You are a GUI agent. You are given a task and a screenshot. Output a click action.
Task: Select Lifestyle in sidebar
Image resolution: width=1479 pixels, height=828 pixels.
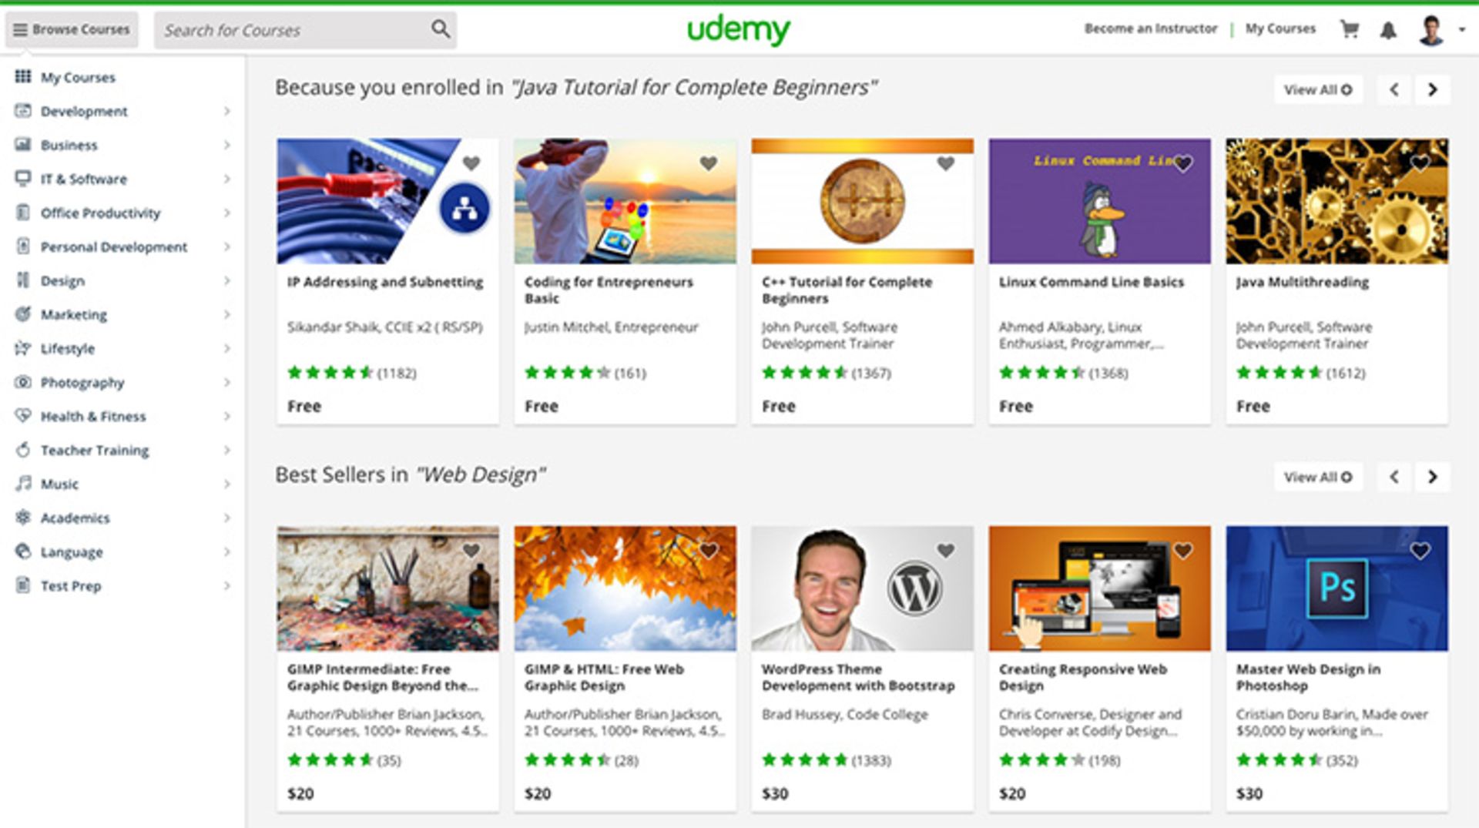[x=68, y=348]
